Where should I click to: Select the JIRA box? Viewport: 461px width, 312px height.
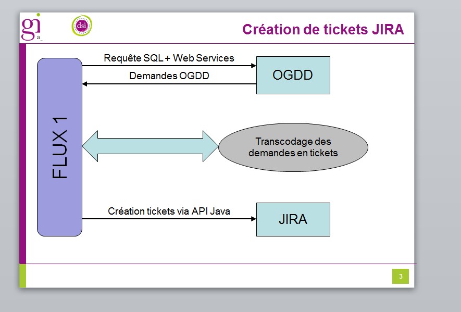pos(293,219)
